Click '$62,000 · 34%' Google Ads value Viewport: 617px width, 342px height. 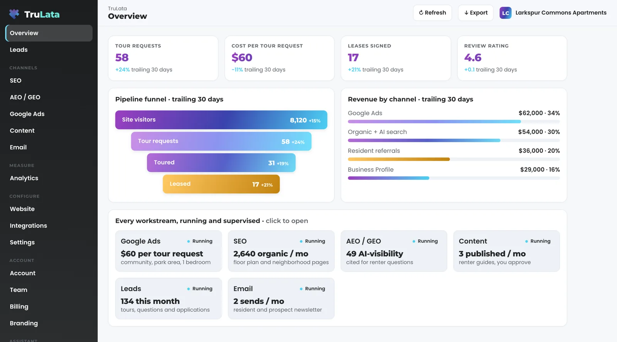(539, 113)
